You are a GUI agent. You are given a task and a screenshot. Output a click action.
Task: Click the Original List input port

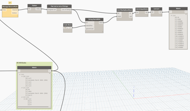(52, 9)
